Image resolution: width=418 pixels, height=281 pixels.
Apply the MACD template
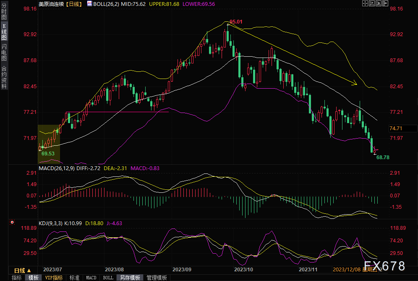point(91,278)
